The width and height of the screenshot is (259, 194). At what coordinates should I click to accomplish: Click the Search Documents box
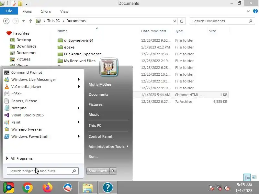[222, 21]
